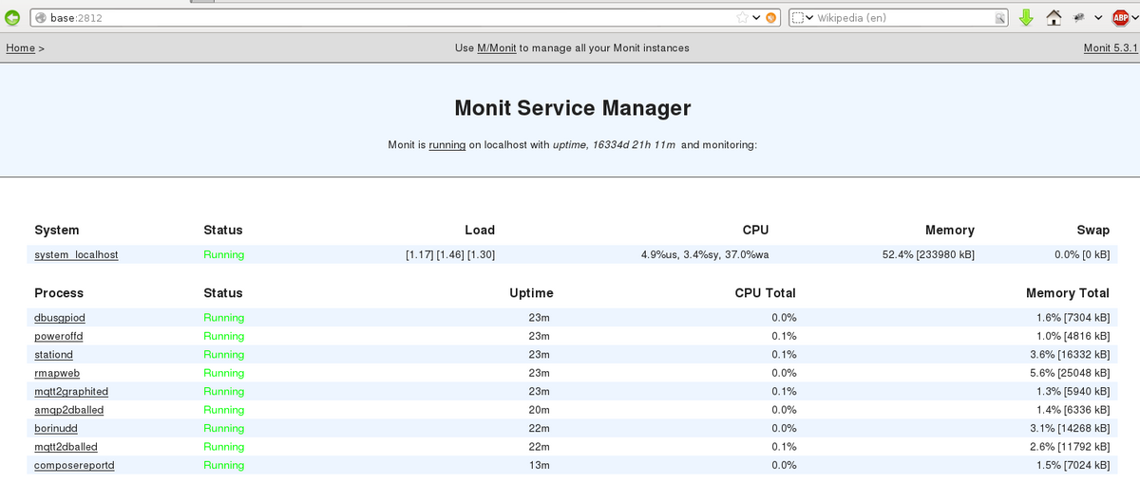The height and width of the screenshot is (501, 1140).
Task: Click the orange RSS feed icon
Action: pyautogui.click(x=771, y=17)
